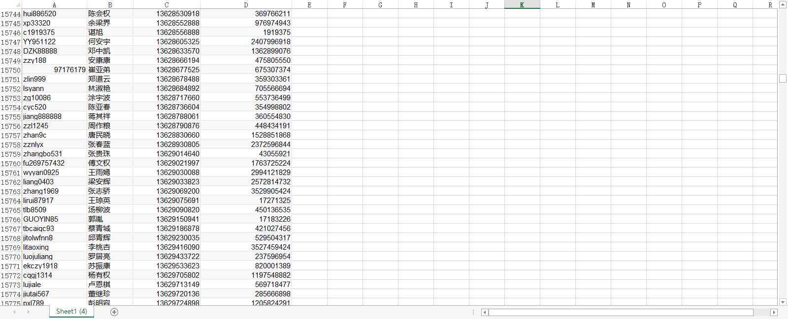The image size is (788, 319).
Task: Select row 15750 header
Action: (x=11, y=70)
